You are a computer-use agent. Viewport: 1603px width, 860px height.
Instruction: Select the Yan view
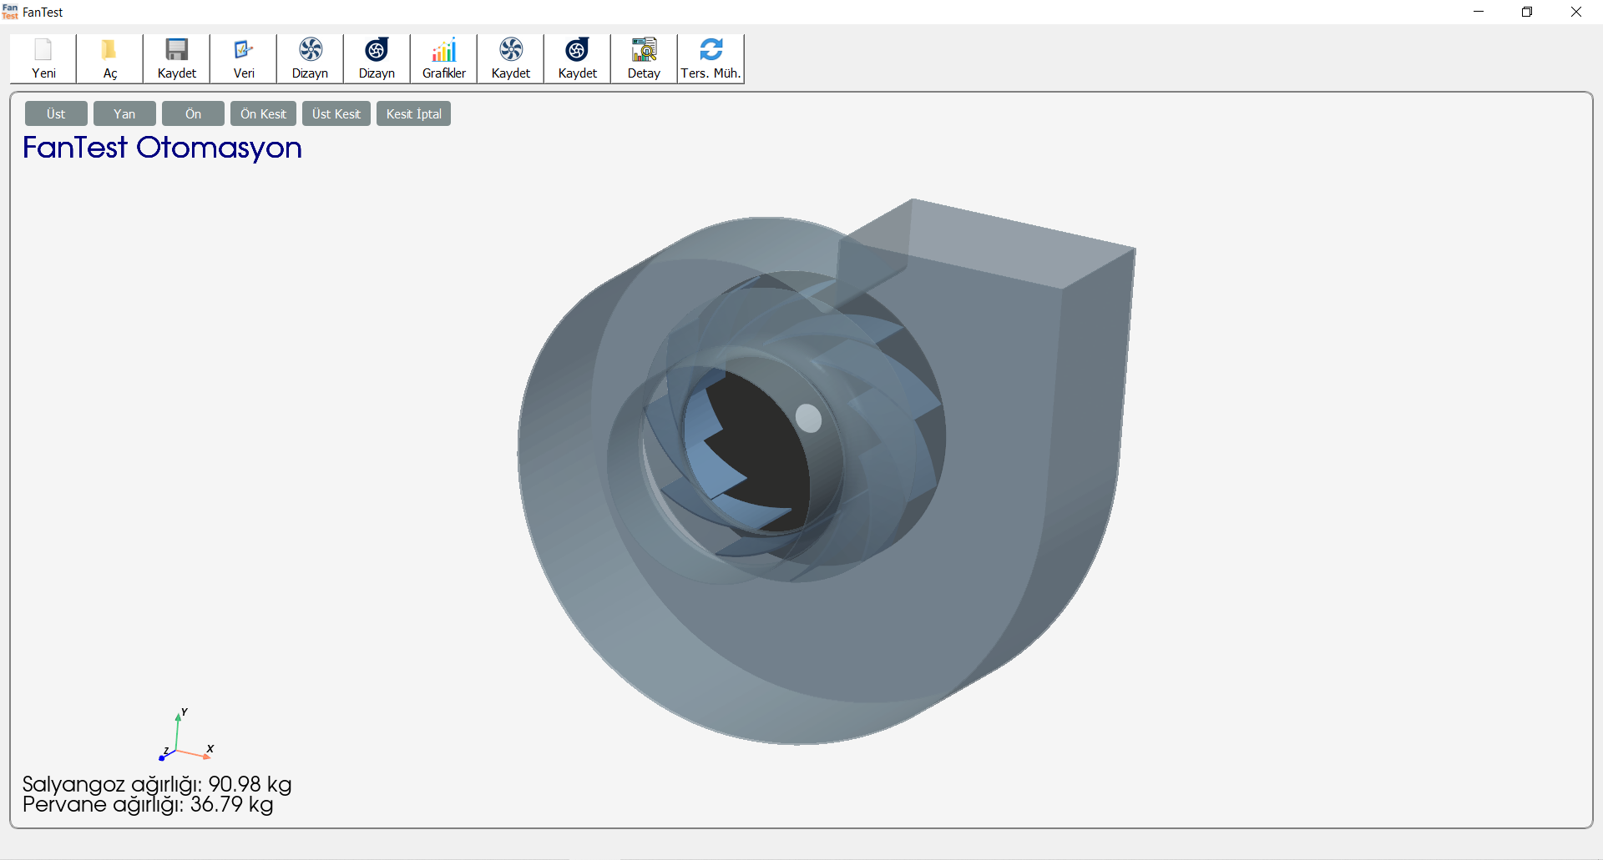pos(124,113)
